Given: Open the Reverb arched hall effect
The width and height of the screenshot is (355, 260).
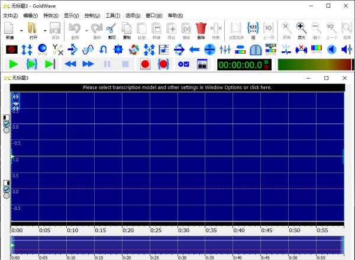Looking at the screenshot, I should 256,50.
